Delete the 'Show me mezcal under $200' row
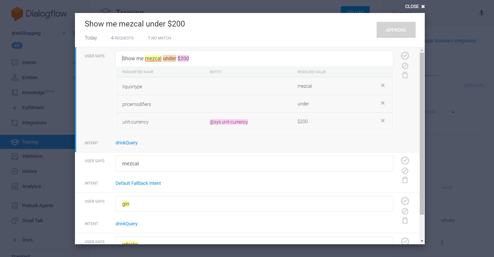This screenshot has width=494, height=257. [405, 75]
